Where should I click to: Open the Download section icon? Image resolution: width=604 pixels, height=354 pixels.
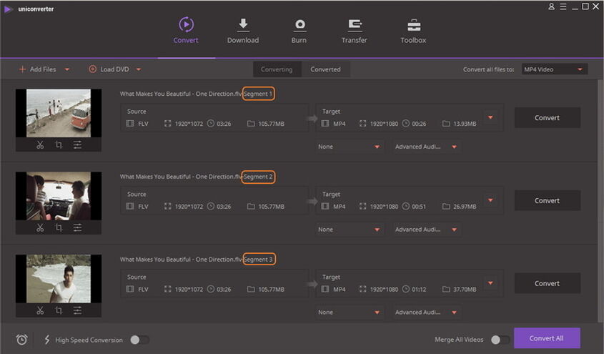point(243,24)
